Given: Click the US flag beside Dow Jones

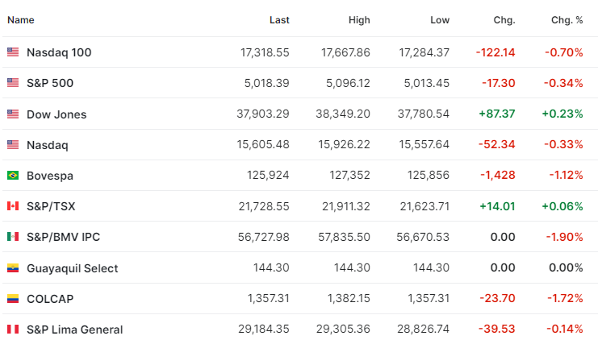Looking at the screenshot, I should coord(13,114).
